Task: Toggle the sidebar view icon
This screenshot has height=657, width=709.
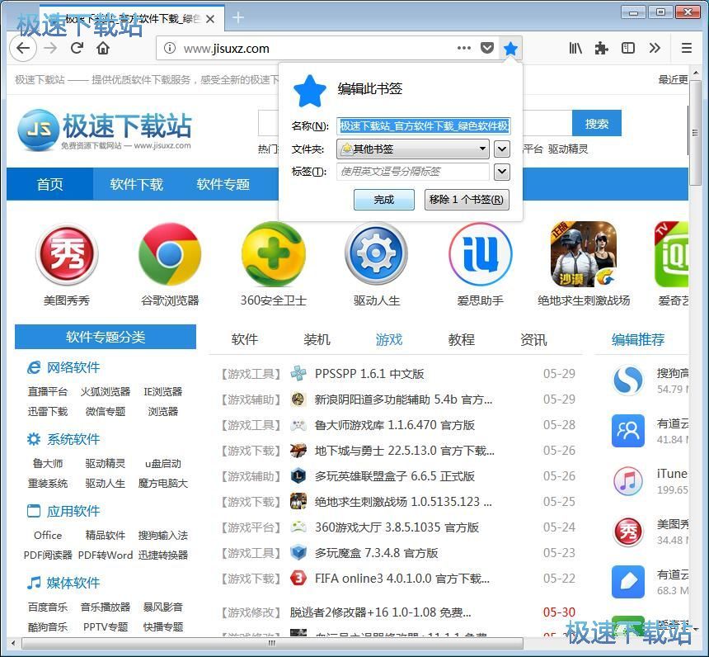Action: (x=628, y=49)
